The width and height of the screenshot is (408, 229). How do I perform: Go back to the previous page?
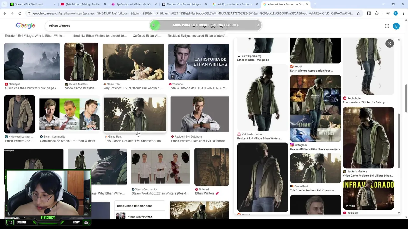[x=4, y=13]
